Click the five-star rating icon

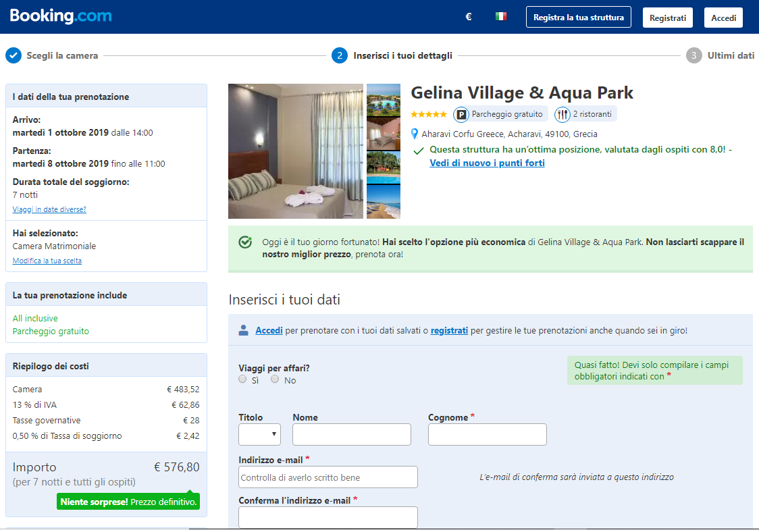[x=428, y=114]
